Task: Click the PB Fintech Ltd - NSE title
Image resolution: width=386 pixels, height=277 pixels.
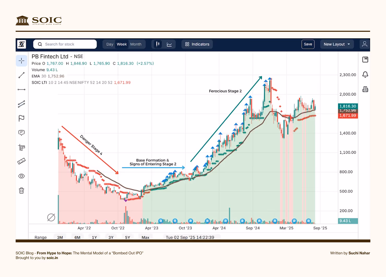Action: click(57, 57)
